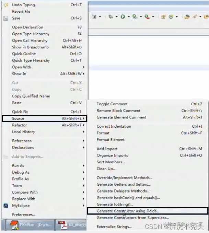Expand the Open With submenu
Image resolution: width=209 pixels, height=233 pixels.
(45, 67)
